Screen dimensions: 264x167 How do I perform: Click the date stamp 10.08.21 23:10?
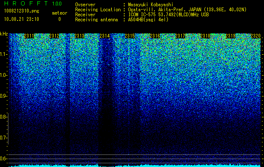[x=21, y=19]
